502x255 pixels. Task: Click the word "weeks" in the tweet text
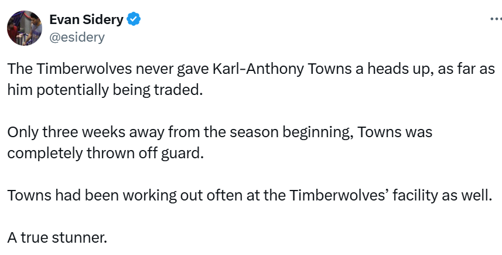tap(104, 132)
